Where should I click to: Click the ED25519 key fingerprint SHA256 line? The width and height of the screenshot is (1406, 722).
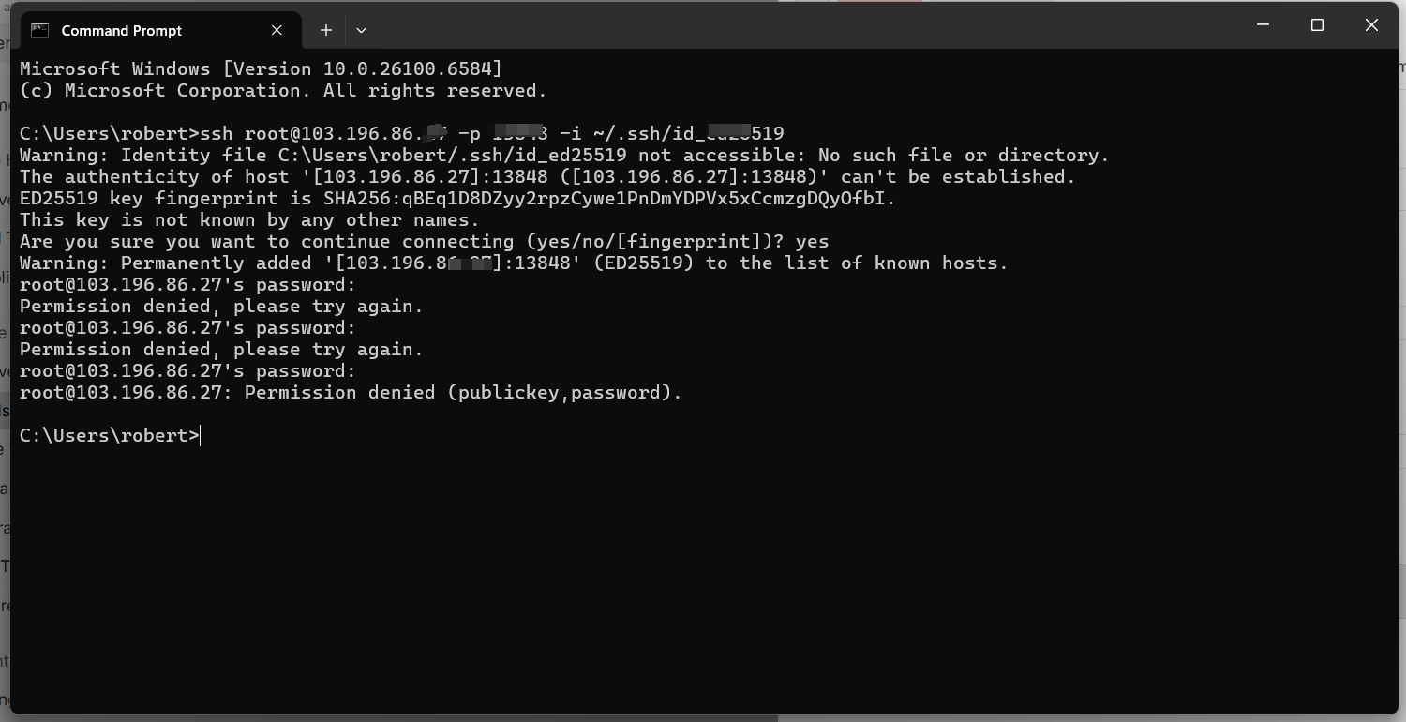point(458,198)
